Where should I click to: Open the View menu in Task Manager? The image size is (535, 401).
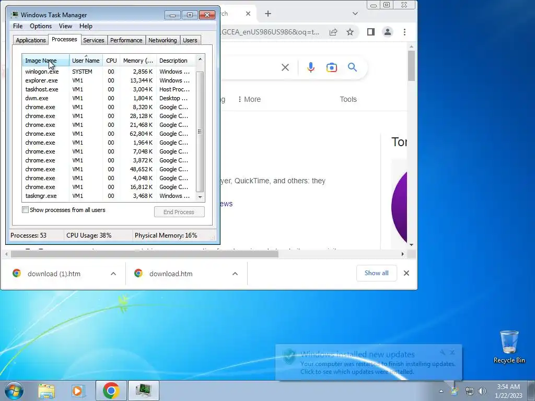(x=65, y=26)
